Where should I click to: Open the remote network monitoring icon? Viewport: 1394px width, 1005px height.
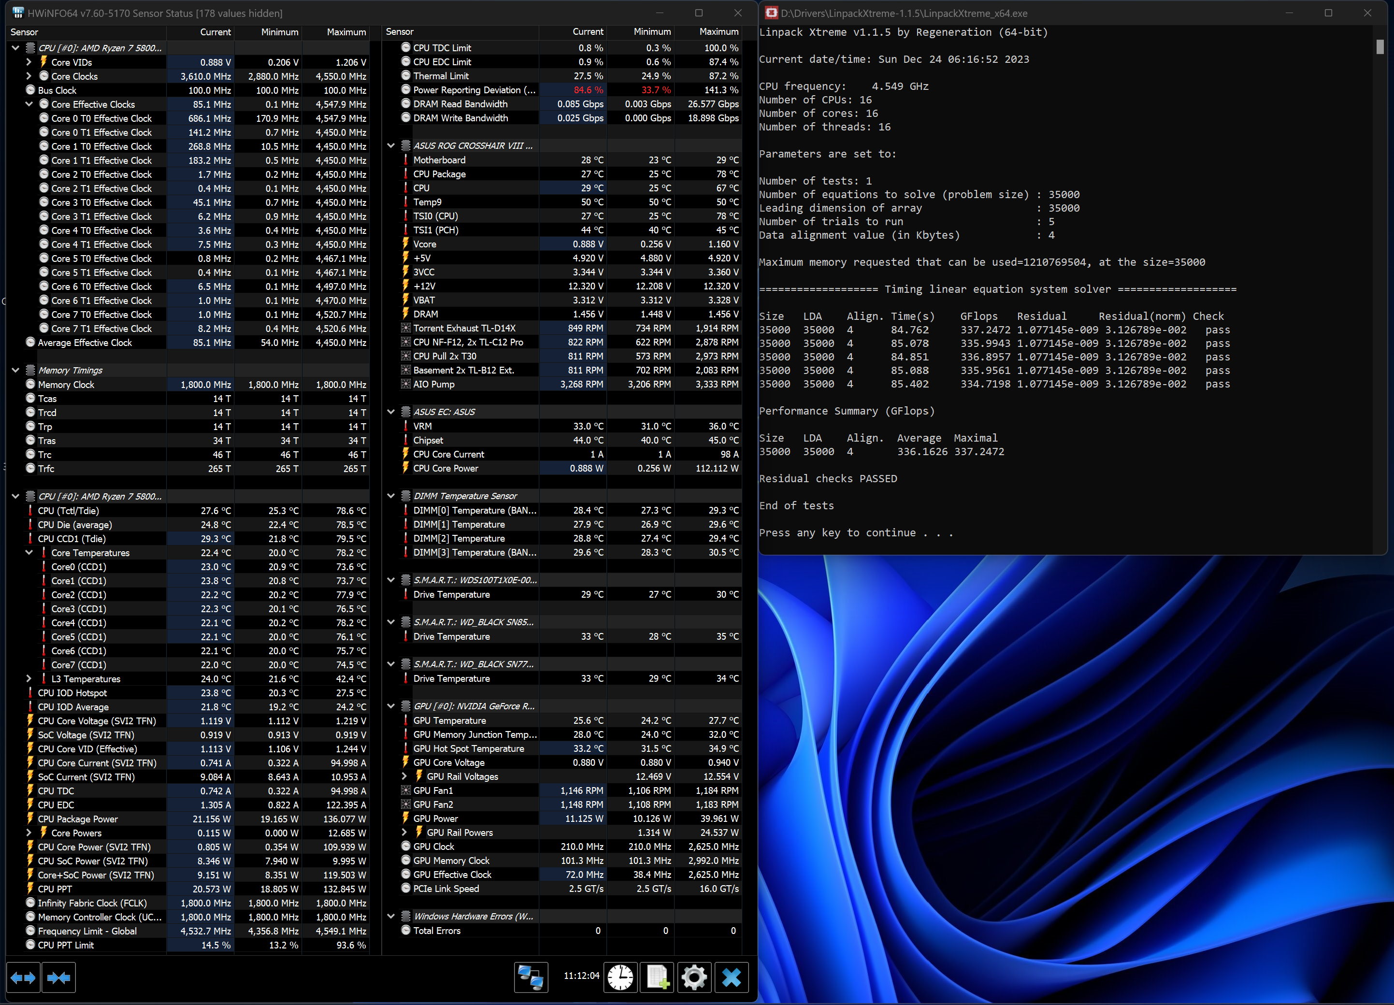pos(531,977)
